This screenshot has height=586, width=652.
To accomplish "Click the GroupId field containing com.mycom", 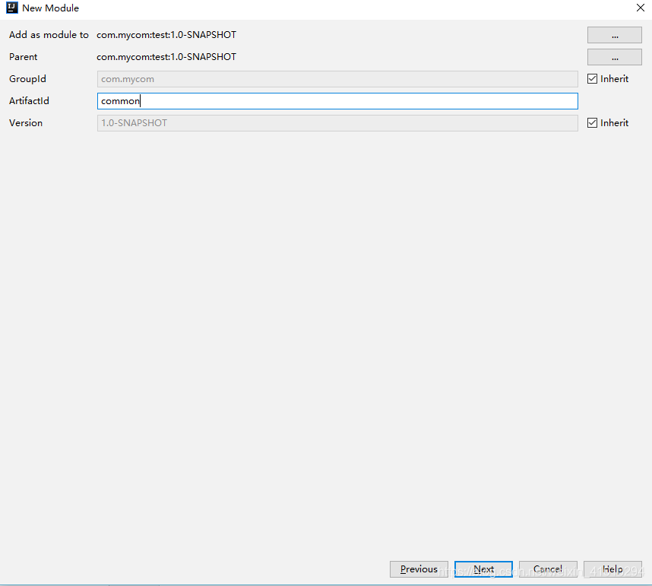I will [337, 79].
